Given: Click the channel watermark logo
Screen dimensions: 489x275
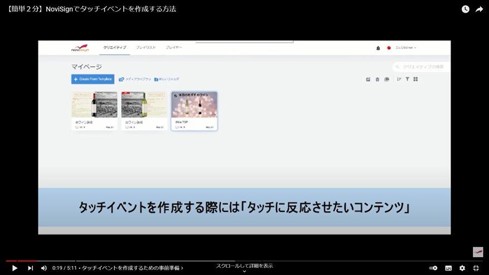Looking at the screenshot, I should click(478, 252).
